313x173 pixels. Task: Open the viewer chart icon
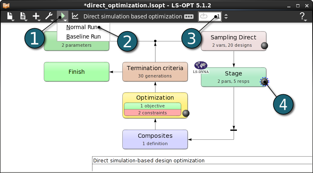click(75, 16)
